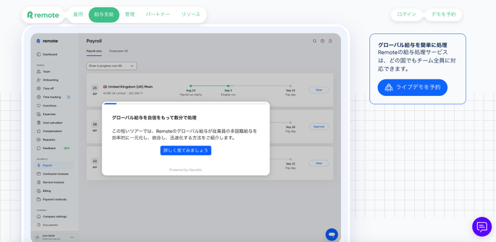This screenshot has width=496, height=242.
Task: Click the remote logo in demo sidebar
Action: pos(47,41)
